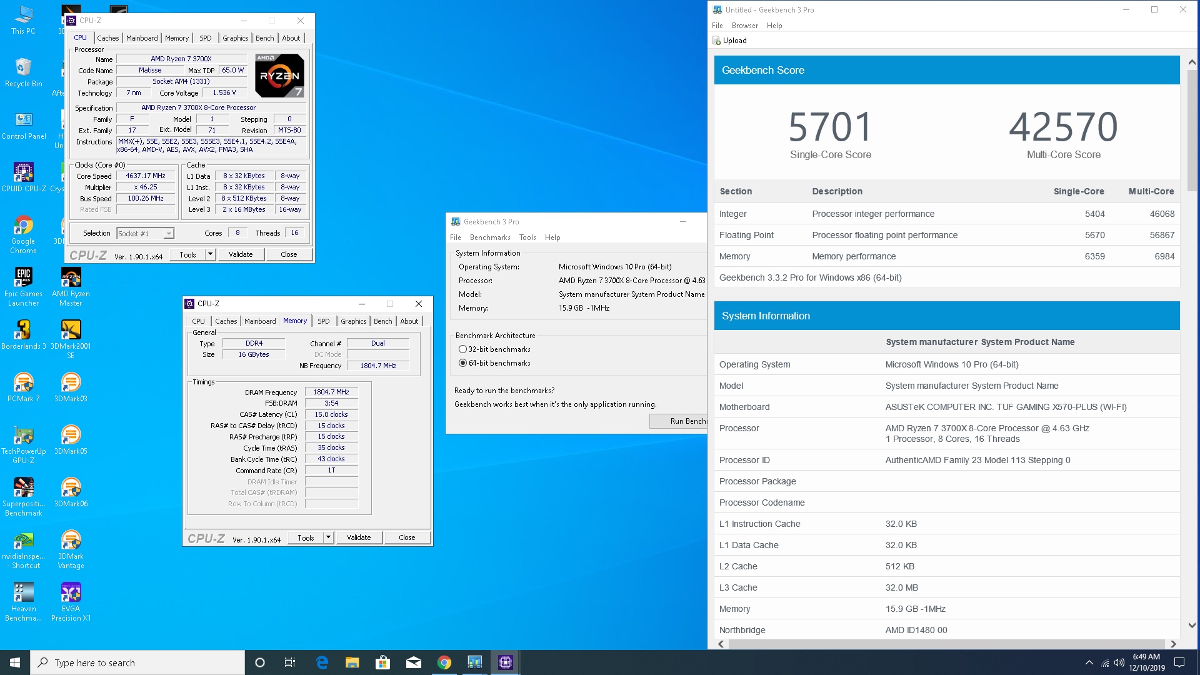Open Cortana circle on taskbar
Viewport: 1200px width, 675px height.
[x=260, y=662]
